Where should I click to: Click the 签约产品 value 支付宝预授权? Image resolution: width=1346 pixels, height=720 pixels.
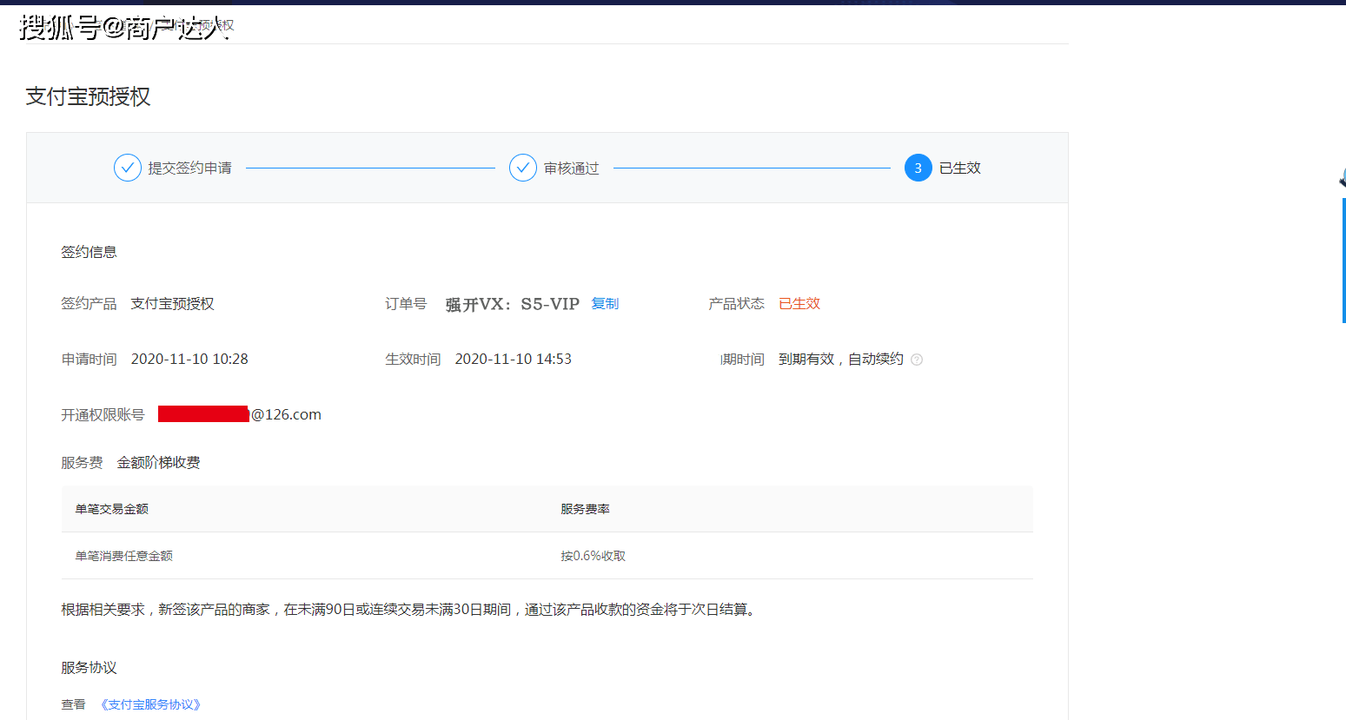pos(172,303)
